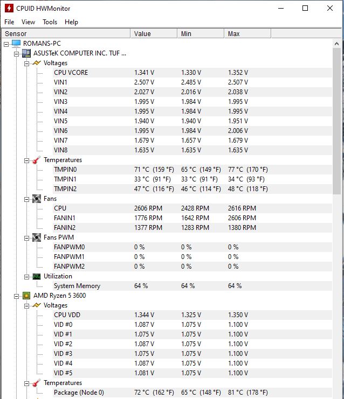Open the Tools menu
The width and height of the screenshot is (344, 399).
point(50,22)
